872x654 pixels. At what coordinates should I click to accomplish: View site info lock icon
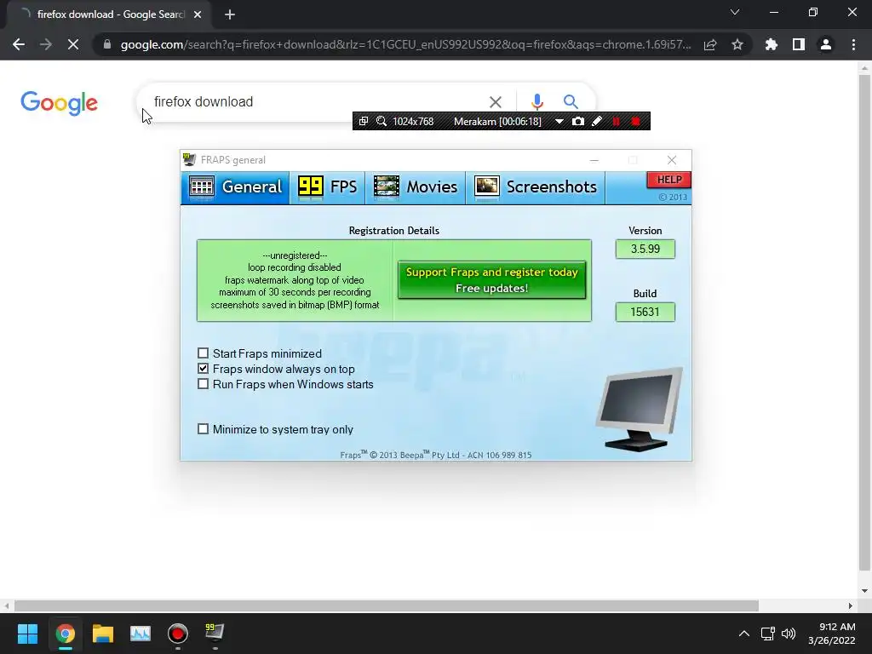(x=106, y=44)
